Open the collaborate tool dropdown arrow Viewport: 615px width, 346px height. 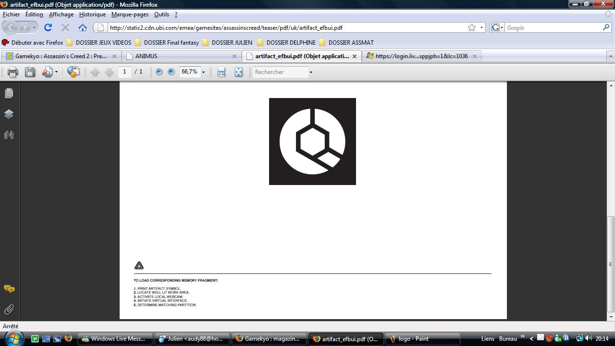(56, 72)
